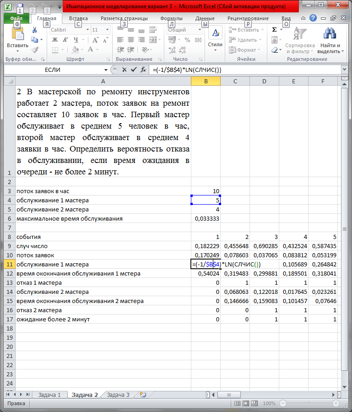Open the Calibri font name dropdown
Screen dimensions: 352x412
(88, 30)
